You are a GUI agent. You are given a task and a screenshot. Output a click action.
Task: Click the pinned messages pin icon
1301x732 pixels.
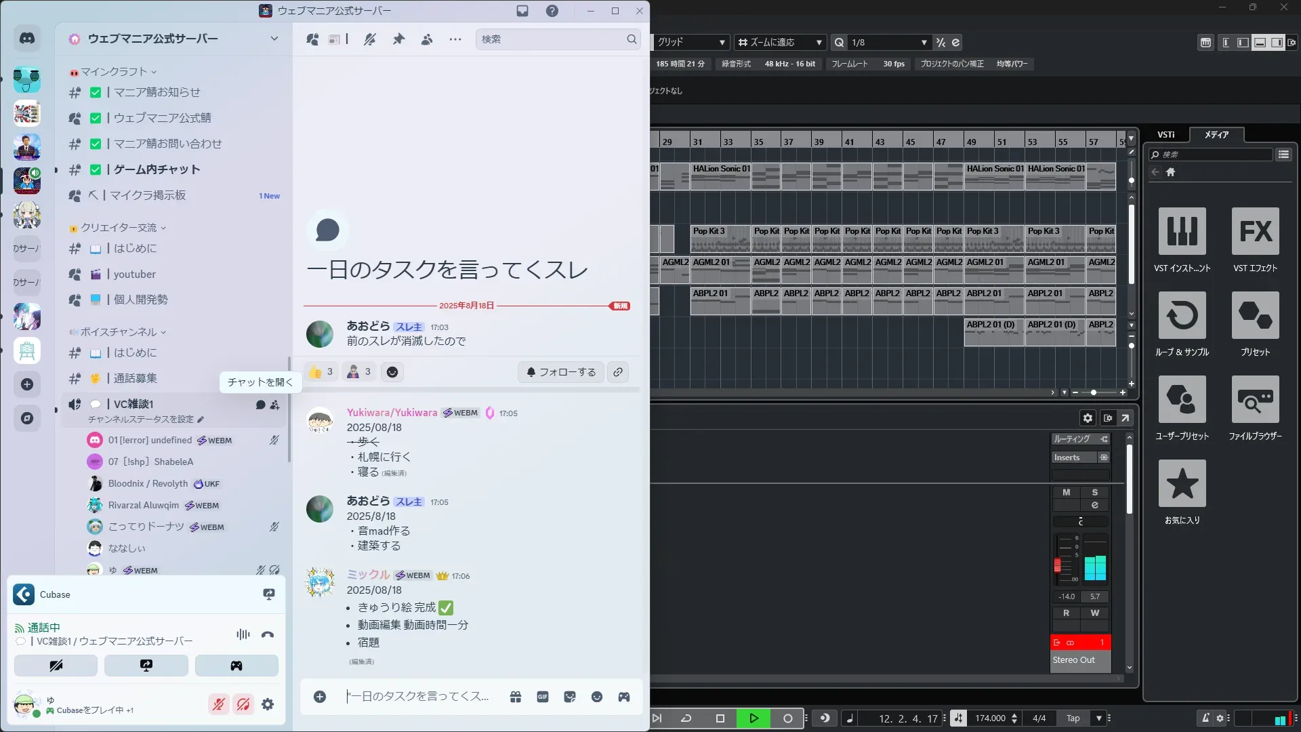click(x=398, y=39)
